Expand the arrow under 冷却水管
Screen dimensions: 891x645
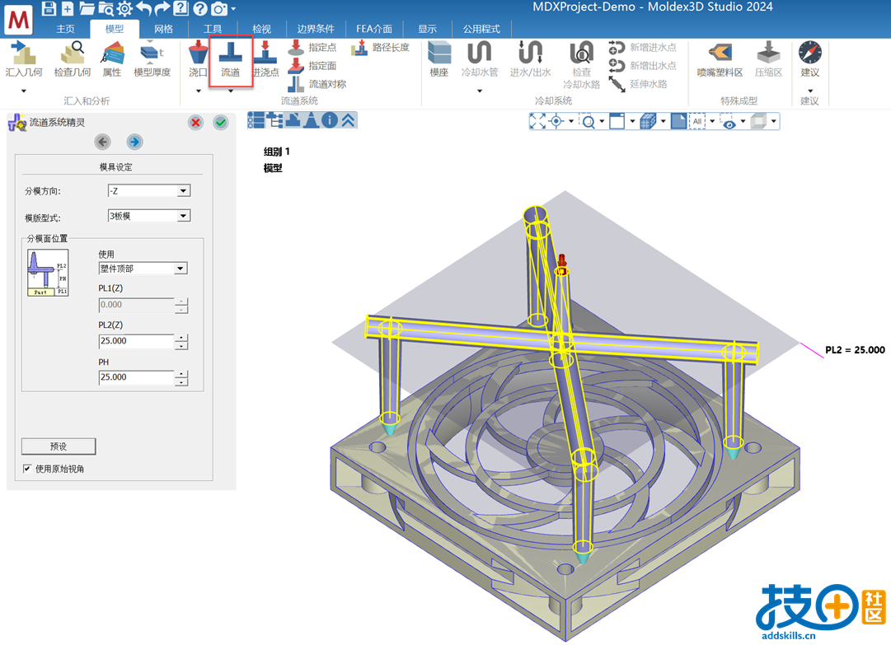480,91
